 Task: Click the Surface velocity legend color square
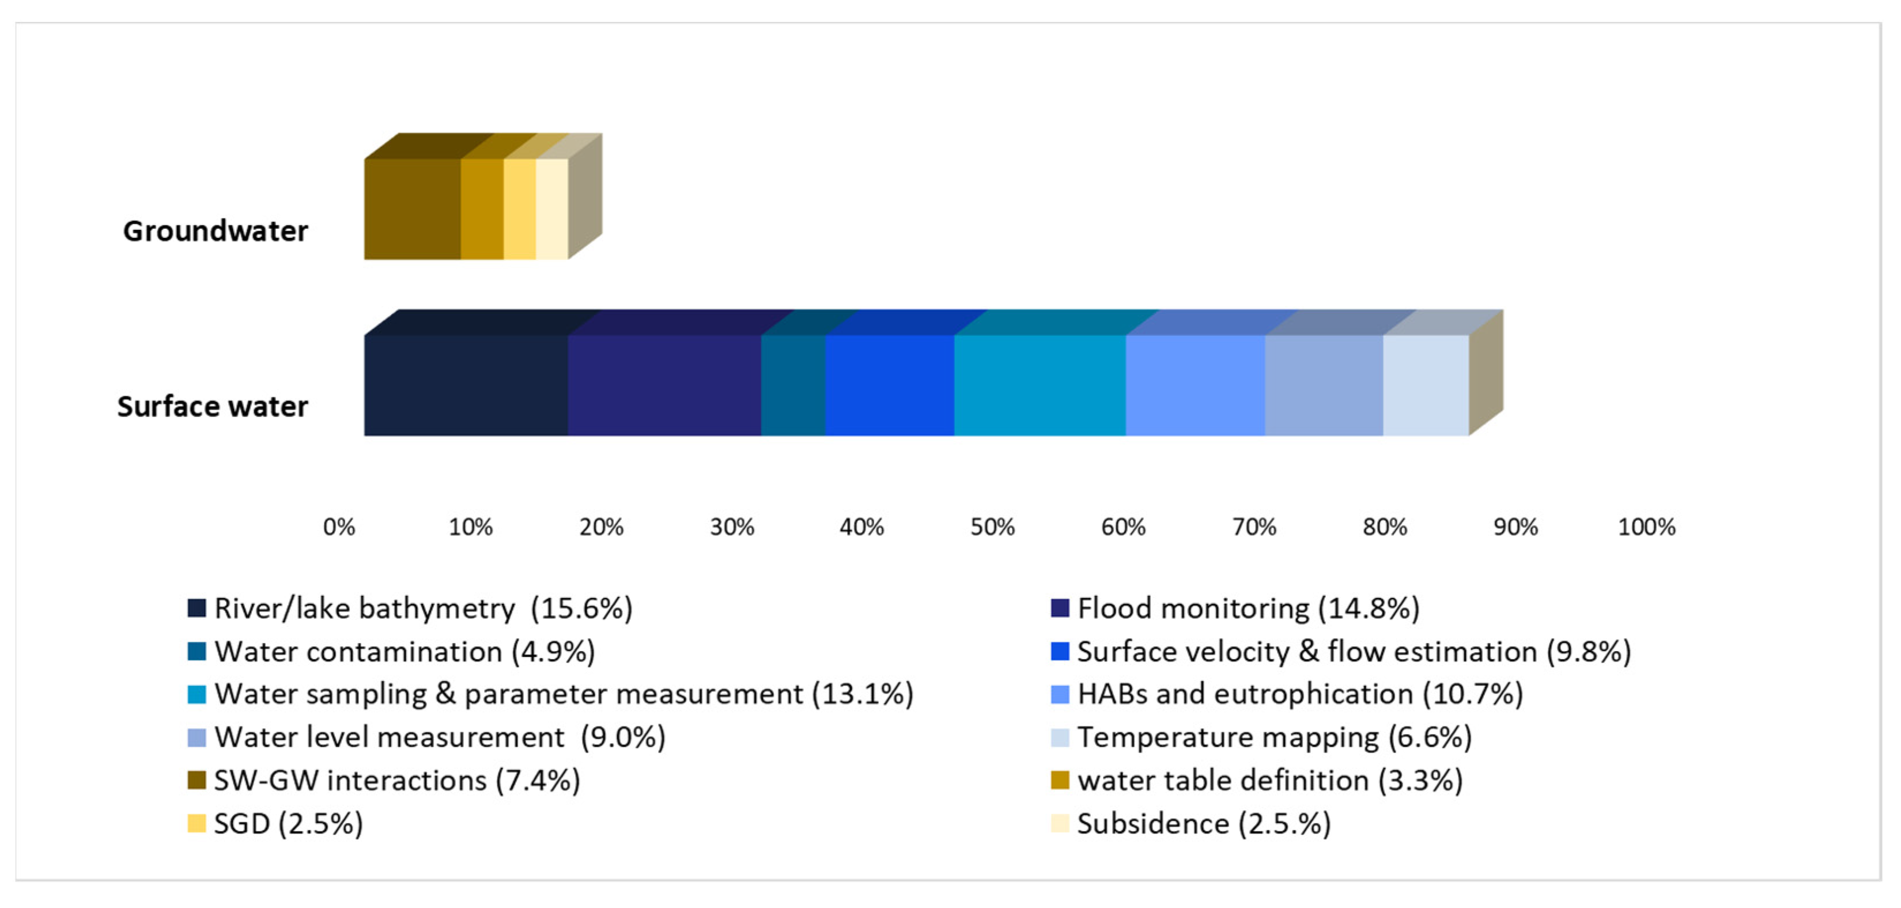click(1060, 652)
